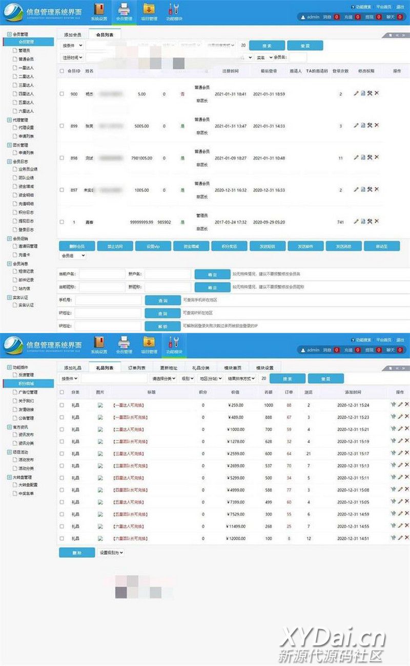Click cart icon for ¥7399.00 gift row

[393, 502]
